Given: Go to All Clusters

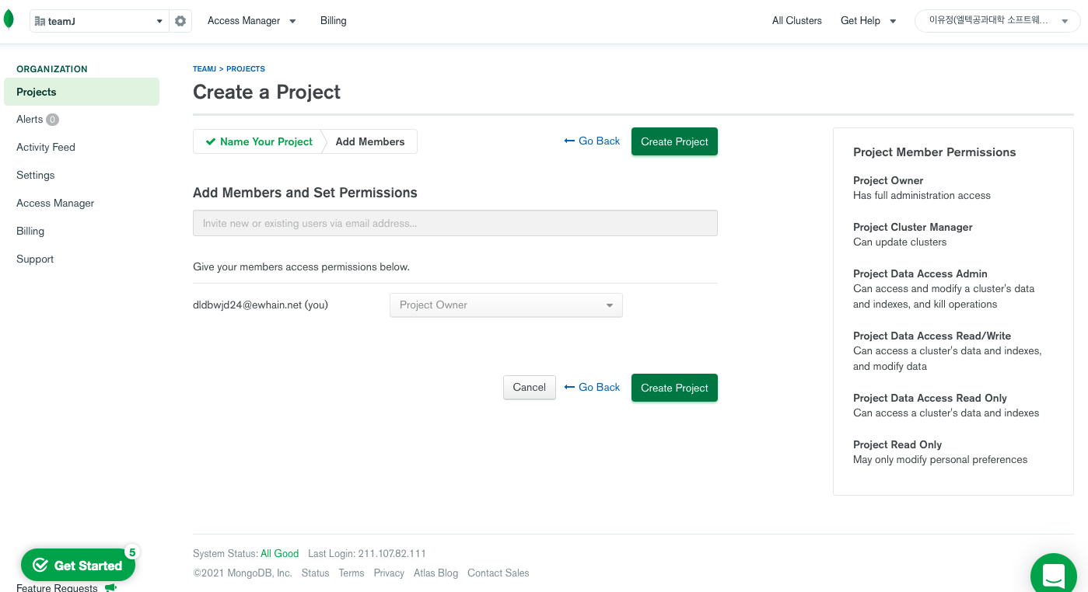Looking at the screenshot, I should [796, 21].
